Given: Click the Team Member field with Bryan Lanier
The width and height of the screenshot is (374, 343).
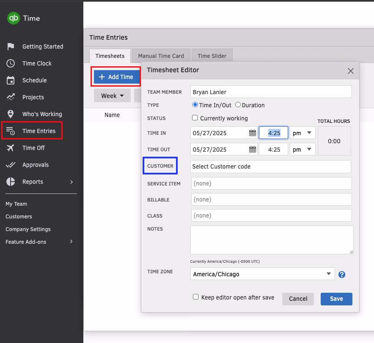Looking at the screenshot, I should tap(271, 92).
